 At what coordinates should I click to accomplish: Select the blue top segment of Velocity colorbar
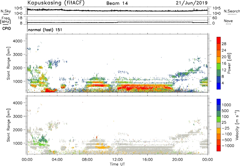tap(219, 102)
